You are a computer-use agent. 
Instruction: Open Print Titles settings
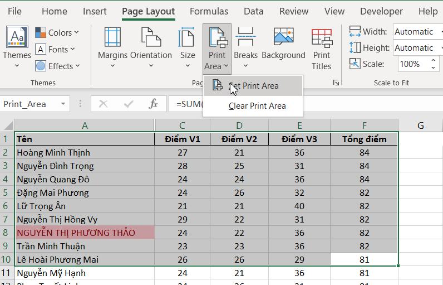(x=322, y=48)
